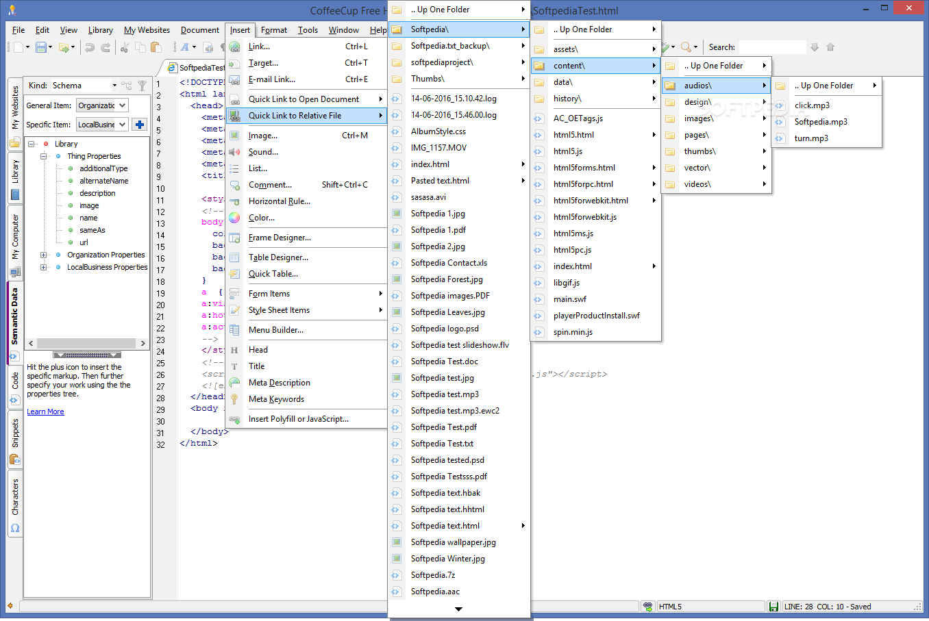Open the audios\ folder submenu

click(x=717, y=86)
